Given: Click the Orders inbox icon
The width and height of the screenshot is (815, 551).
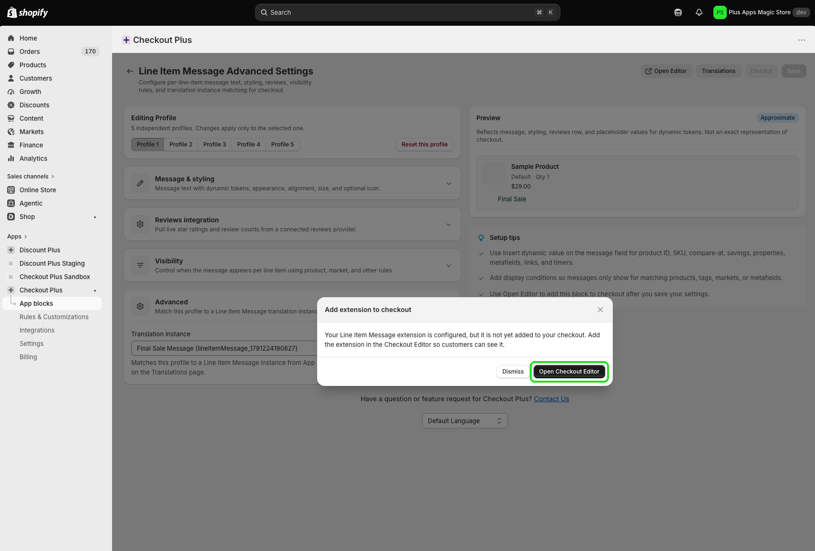Looking at the screenshot, I should pyautogui.click(x=11, y=52).
